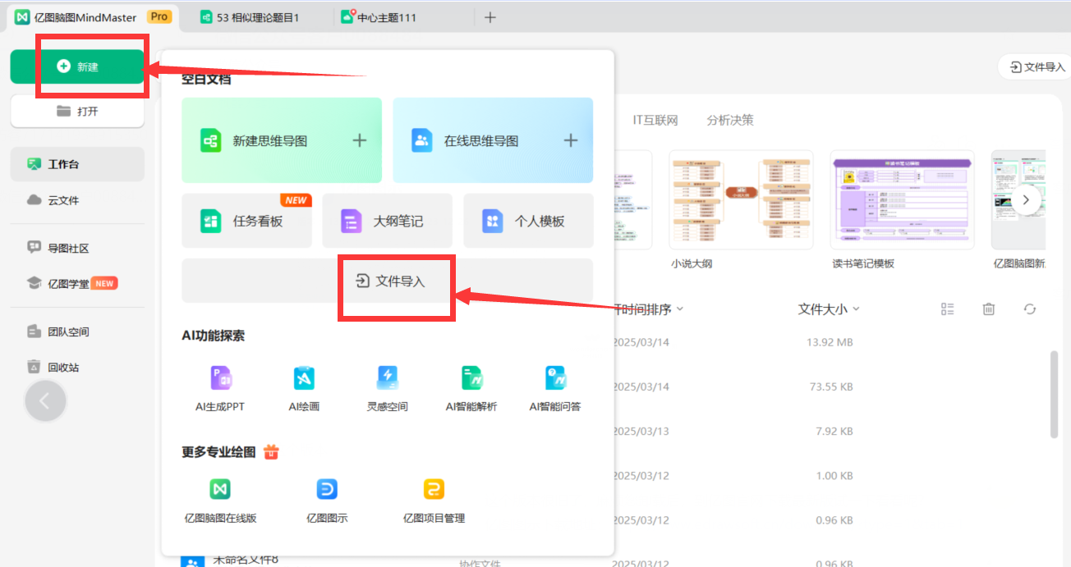1071x567 pixels.
Task: Click the 73.55 KB file size cell
Action: click(x=830, y=386)
